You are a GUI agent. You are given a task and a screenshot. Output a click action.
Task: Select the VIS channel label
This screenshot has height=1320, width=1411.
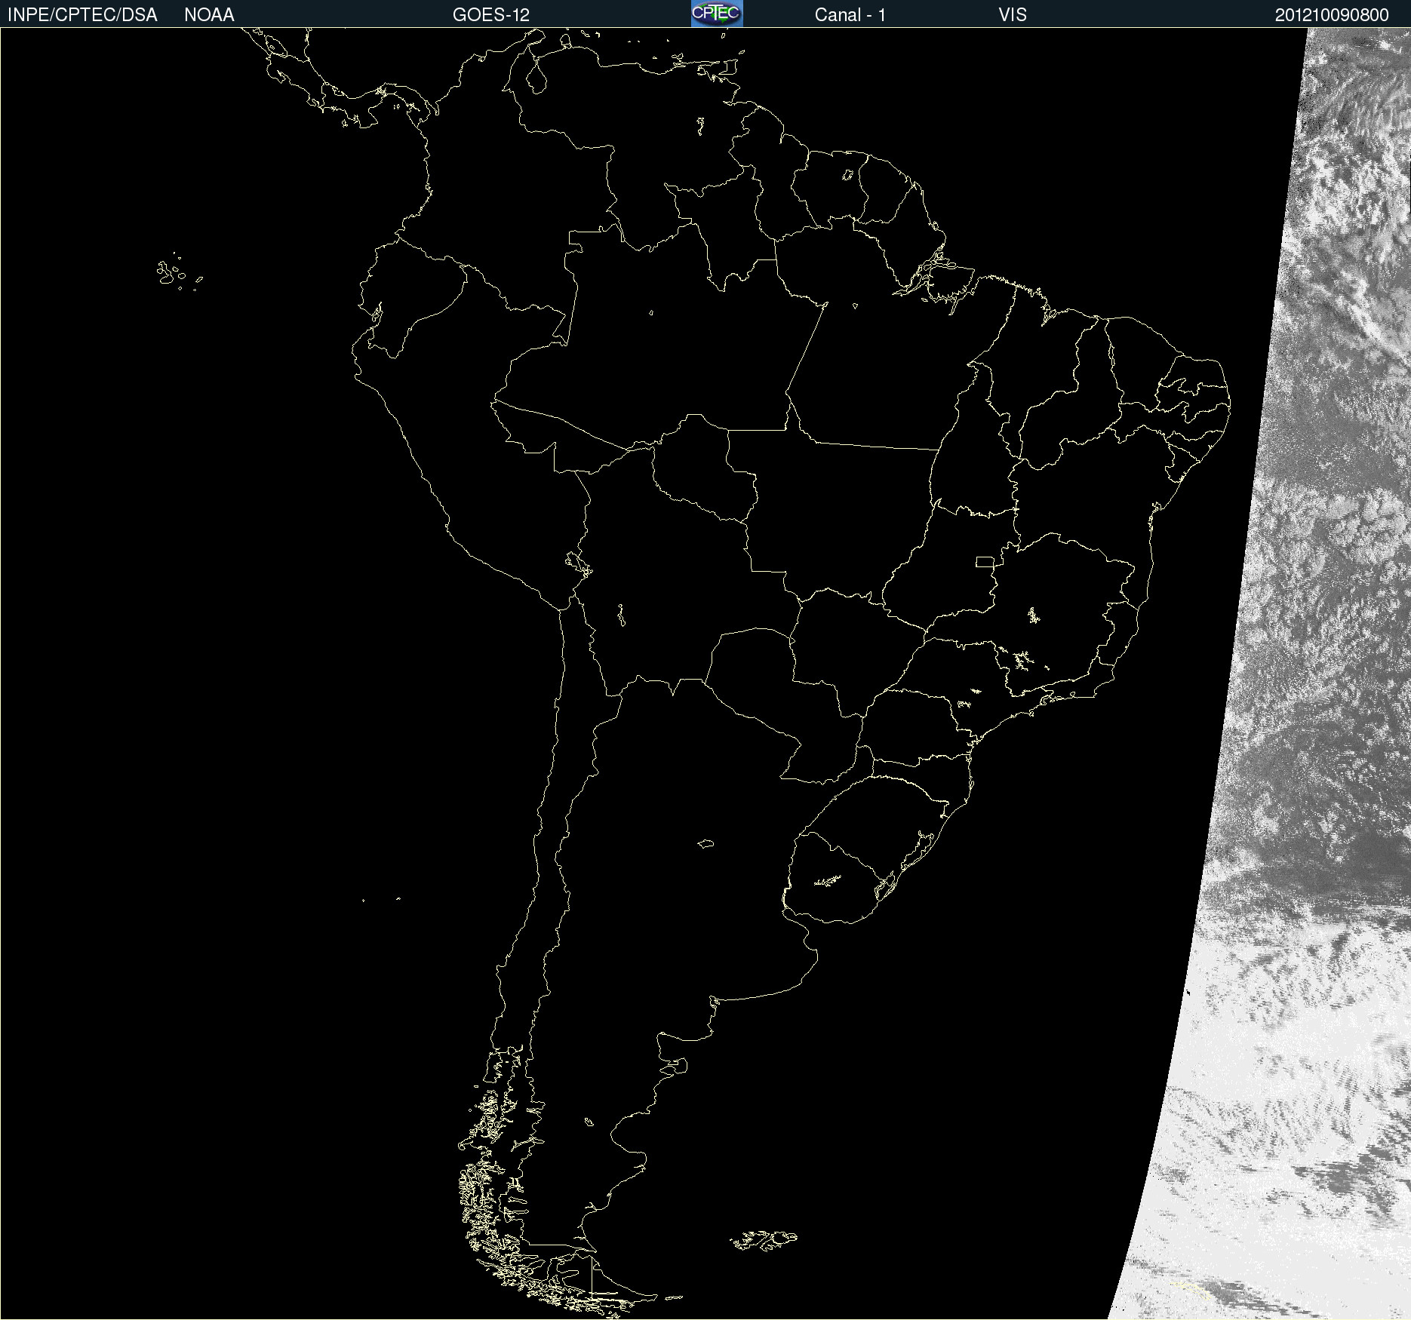[x=1013, y=15]
